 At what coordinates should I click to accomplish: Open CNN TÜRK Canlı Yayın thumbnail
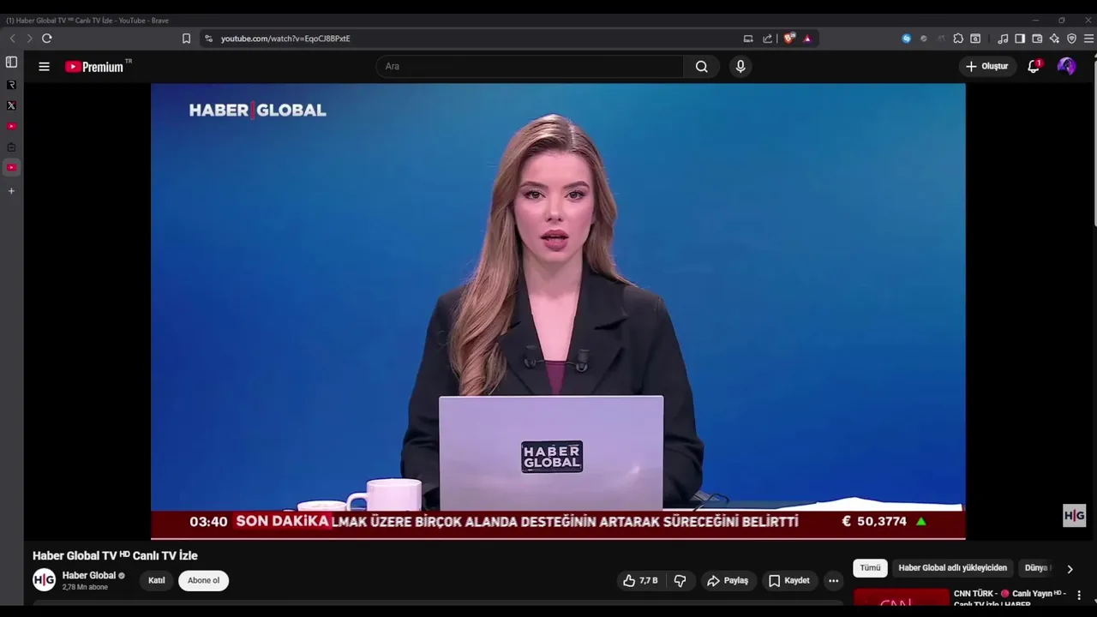tap(901, 599)
